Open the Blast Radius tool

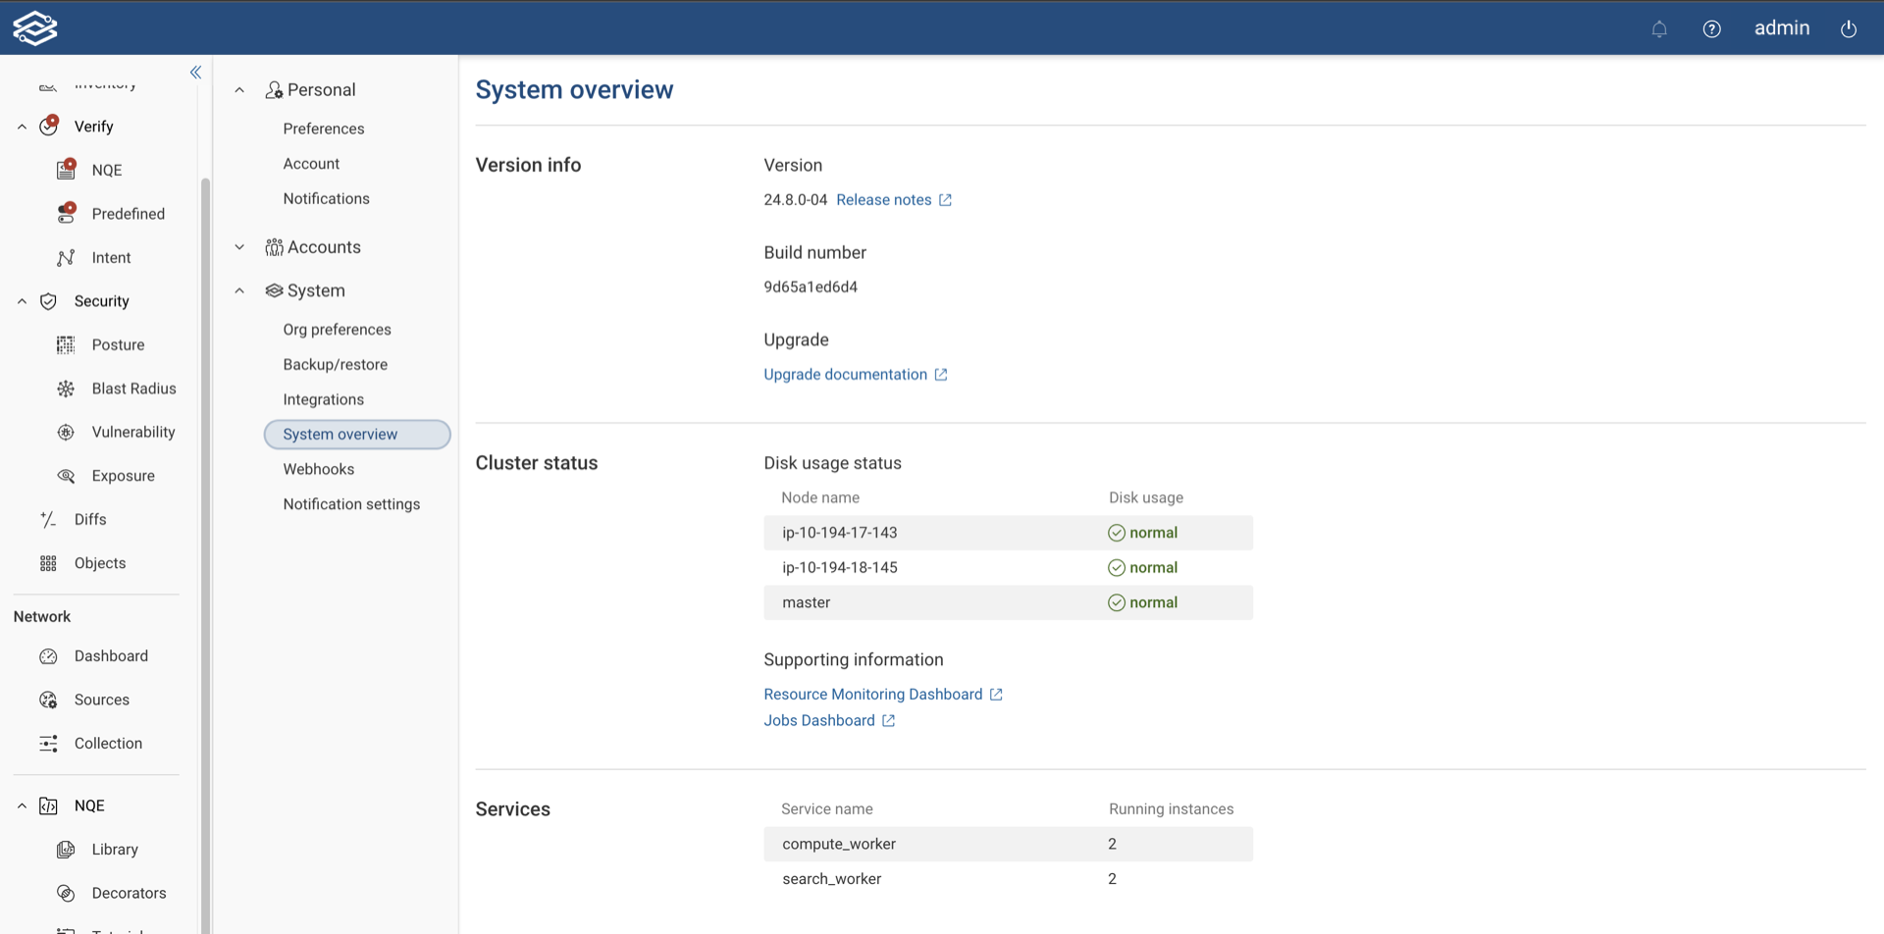pos(65,389)
